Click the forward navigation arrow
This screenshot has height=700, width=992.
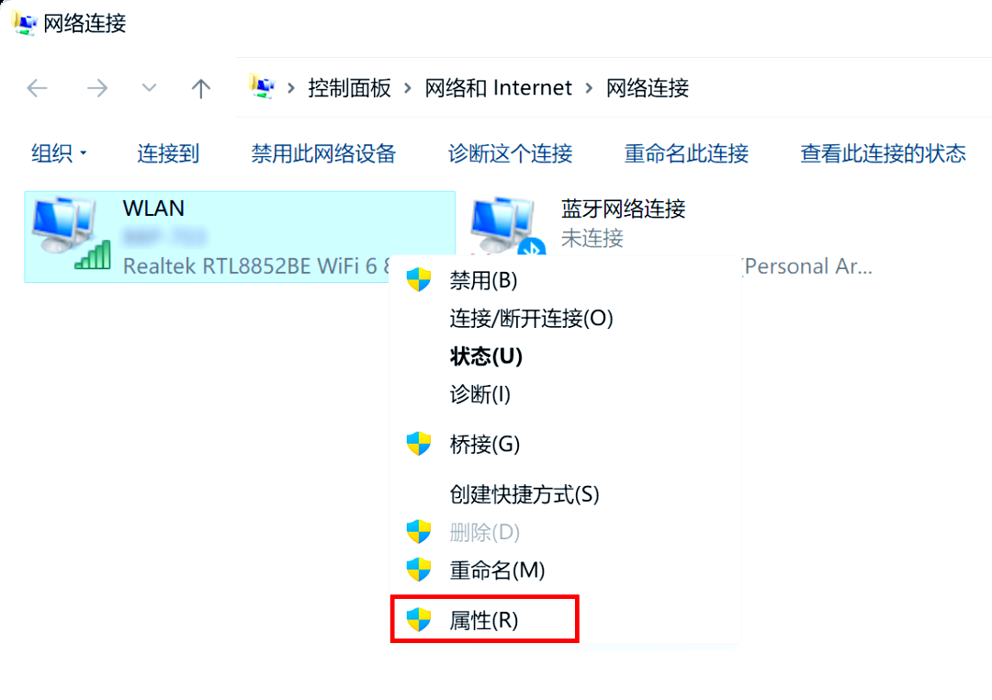click(96, 88)
